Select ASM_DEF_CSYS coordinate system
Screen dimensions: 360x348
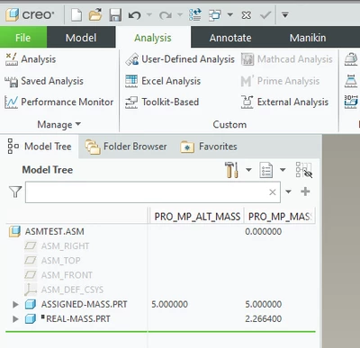click(72, 290)
